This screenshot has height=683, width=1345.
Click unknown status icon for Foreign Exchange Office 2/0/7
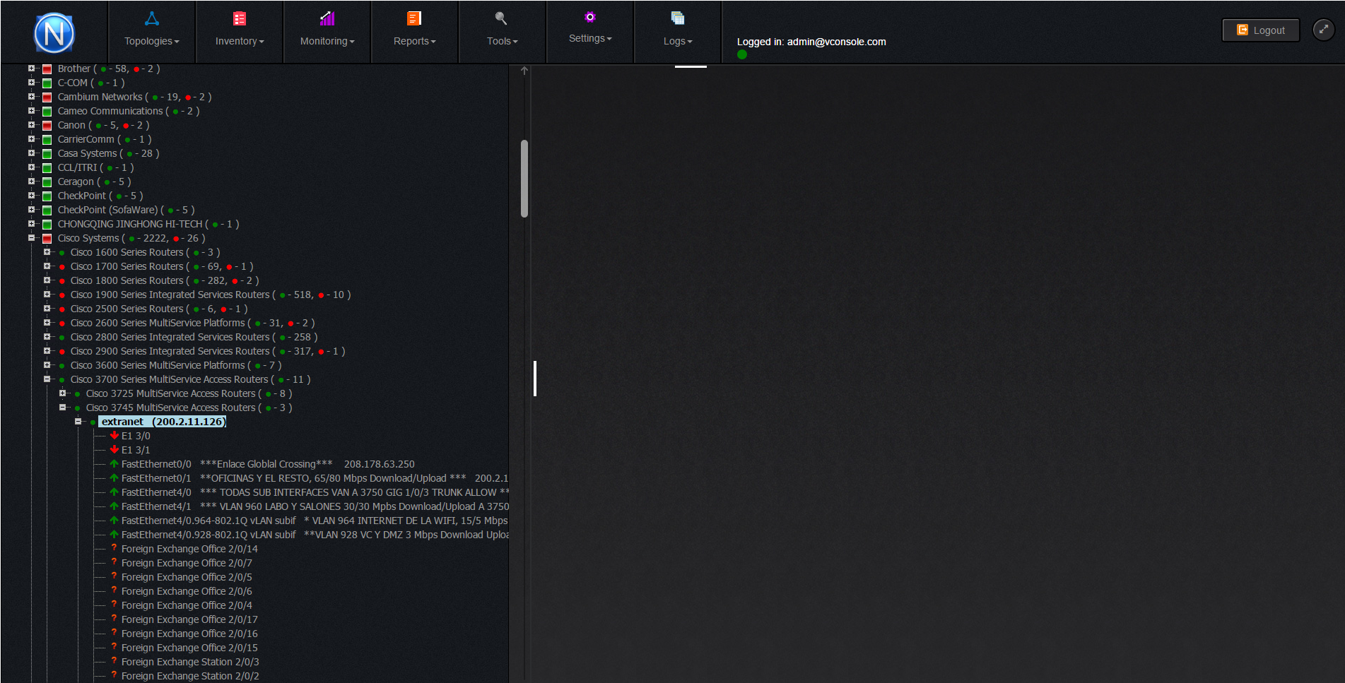click(114, 562)
